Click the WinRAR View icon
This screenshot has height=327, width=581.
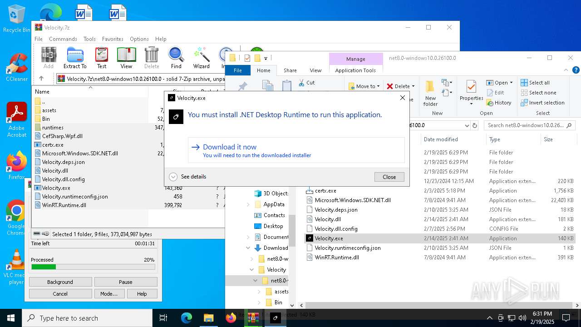[x=126, y=58]
